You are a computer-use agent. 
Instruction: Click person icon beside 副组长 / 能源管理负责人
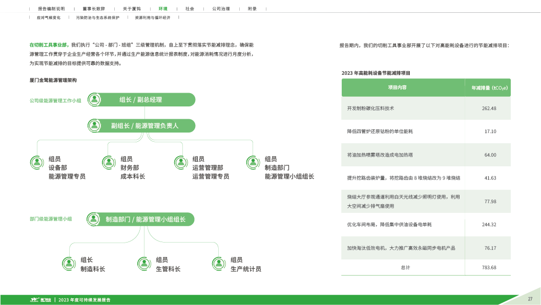click(94, 125)
